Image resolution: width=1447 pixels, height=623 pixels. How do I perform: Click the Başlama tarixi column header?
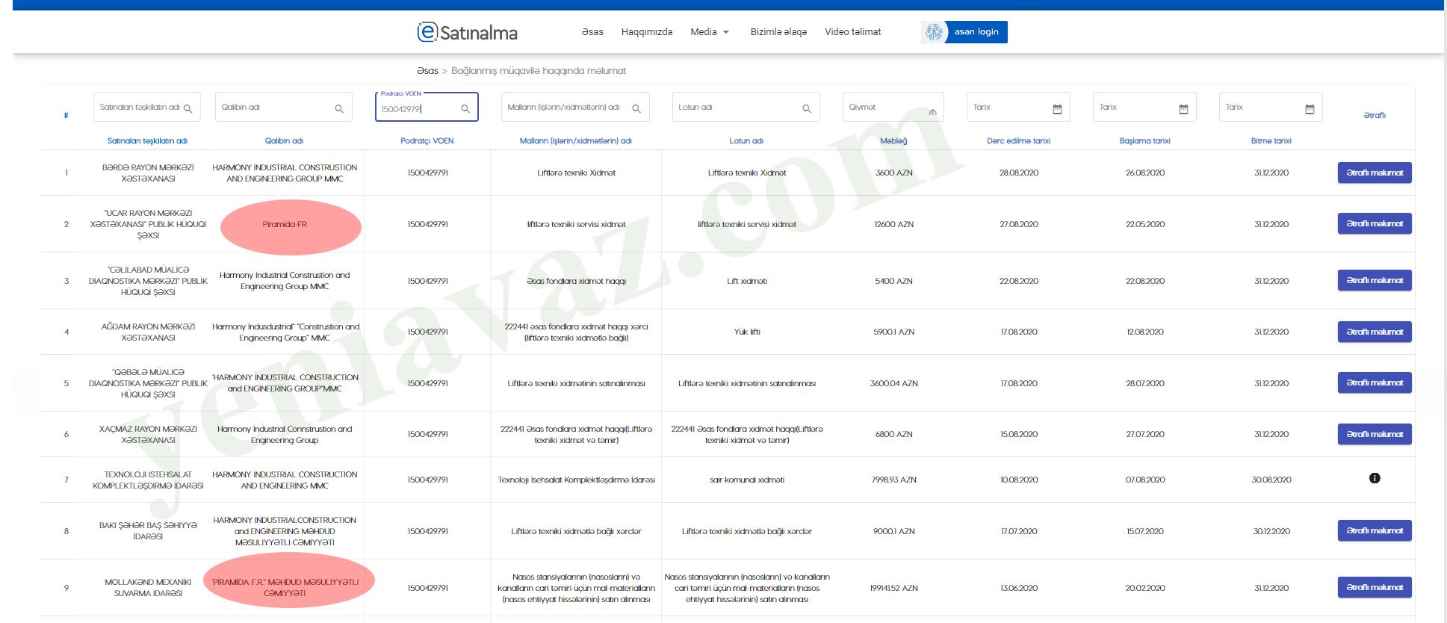coord(1144,140)
